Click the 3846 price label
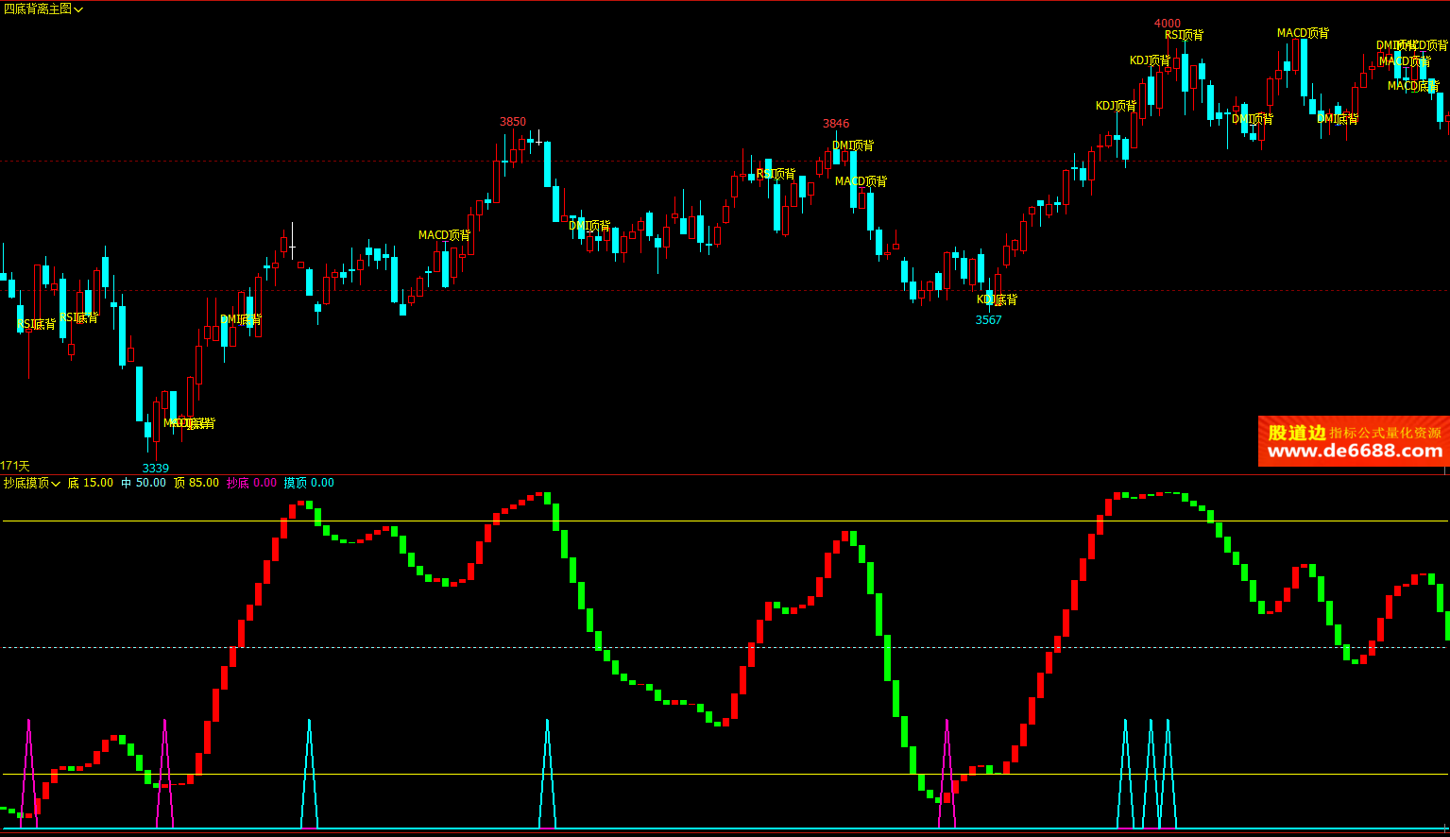This screenshot has width=1450, height=837. click(x=836, y=124)
